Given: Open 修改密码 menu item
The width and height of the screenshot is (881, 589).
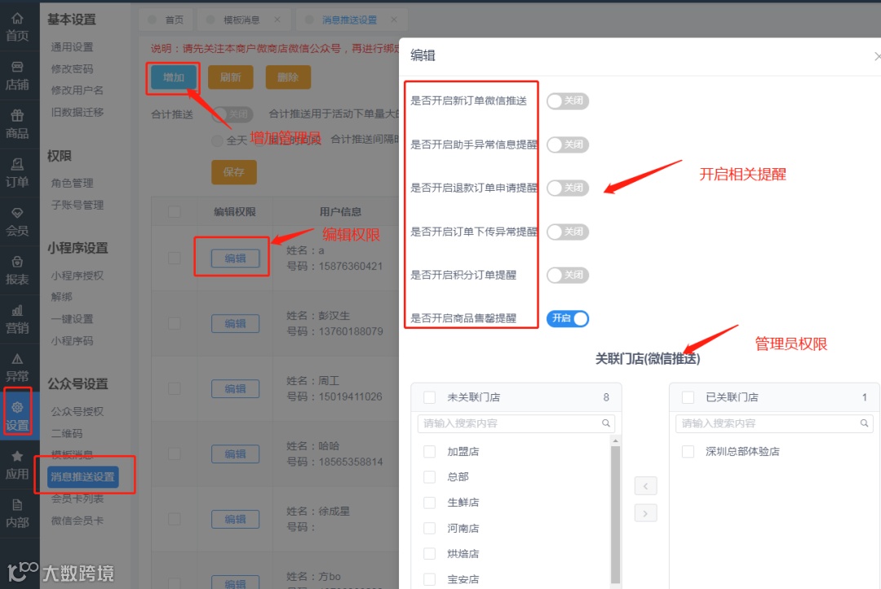Looking at the screenshot, I should (72, 69).
